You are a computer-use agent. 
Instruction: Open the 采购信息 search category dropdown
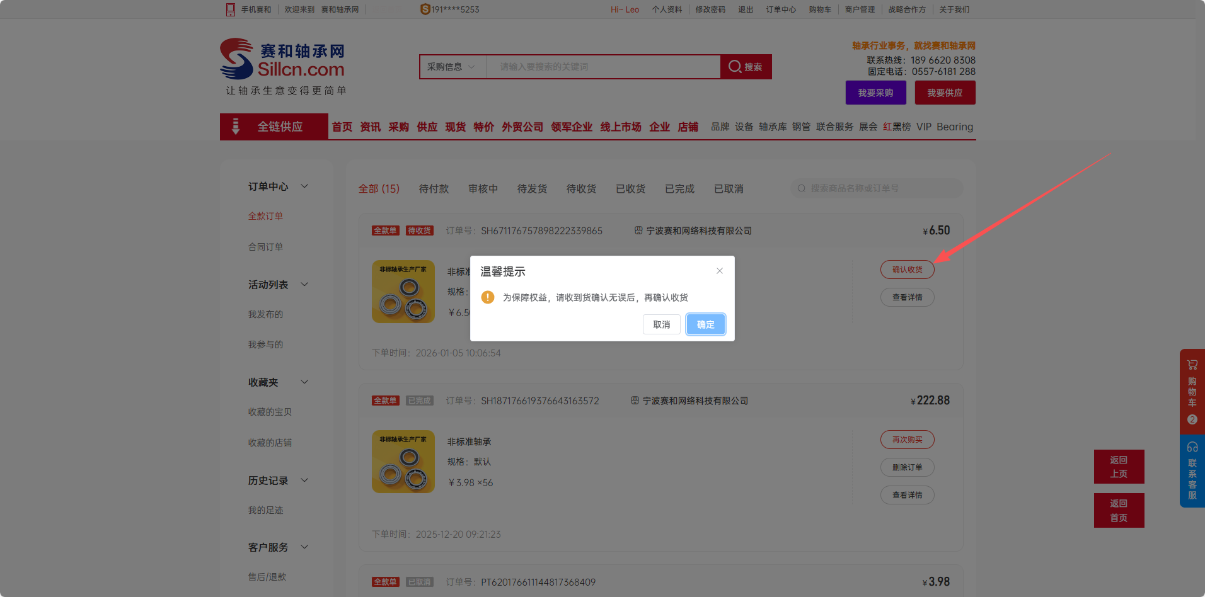pos(451,67)
